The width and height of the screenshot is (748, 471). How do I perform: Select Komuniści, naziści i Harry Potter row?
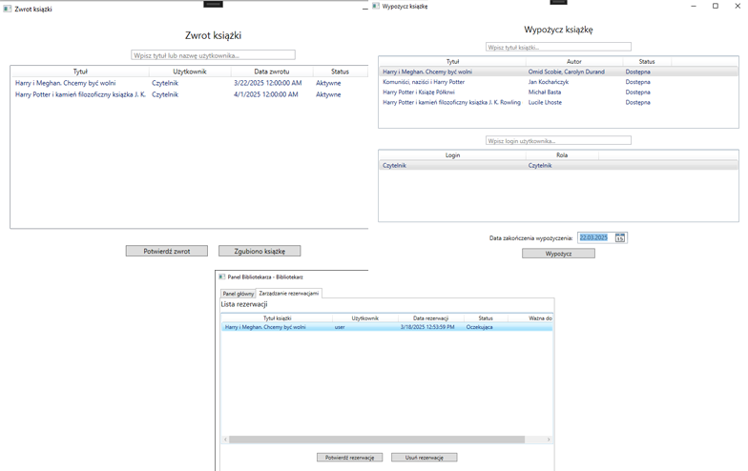(x=558, y=82)
